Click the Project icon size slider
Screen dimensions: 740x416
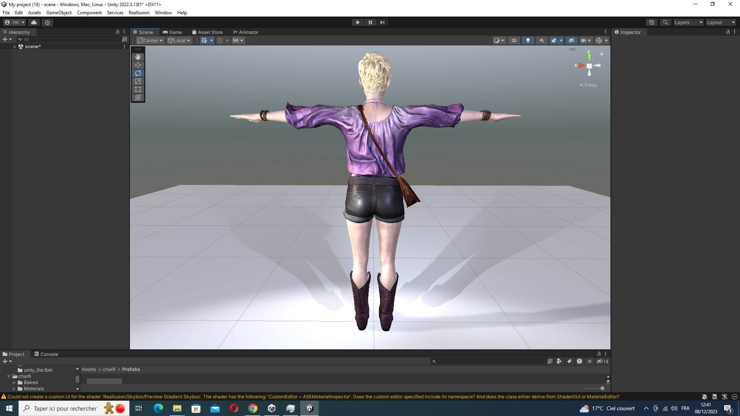[602, 388]
